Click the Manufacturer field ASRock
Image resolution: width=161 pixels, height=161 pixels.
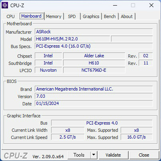coord(94,32)
